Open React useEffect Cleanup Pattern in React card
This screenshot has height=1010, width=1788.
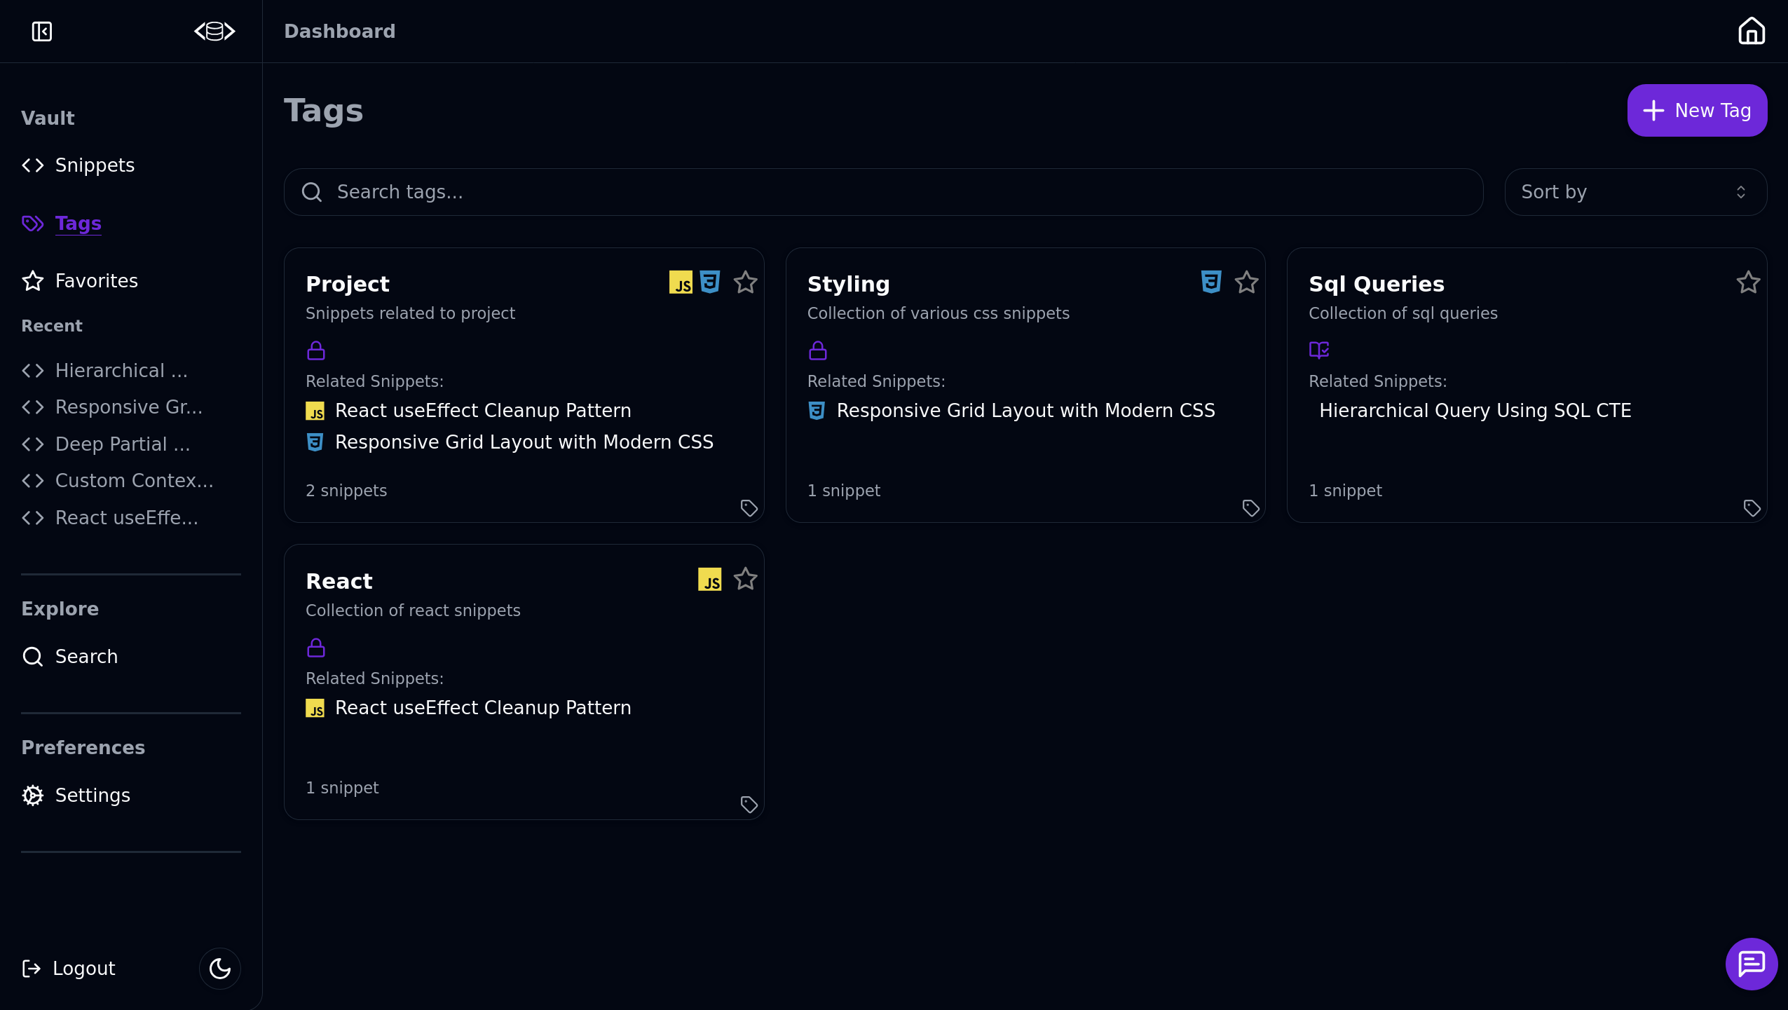[483, 708]
